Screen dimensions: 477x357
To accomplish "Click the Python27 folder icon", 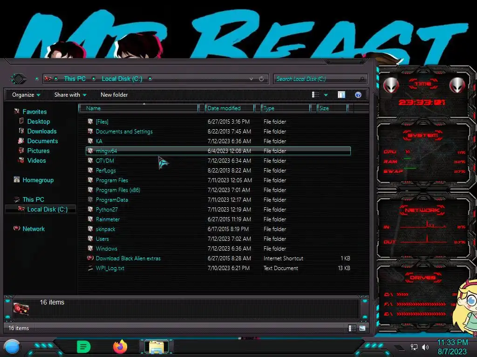I will [90, 209].
